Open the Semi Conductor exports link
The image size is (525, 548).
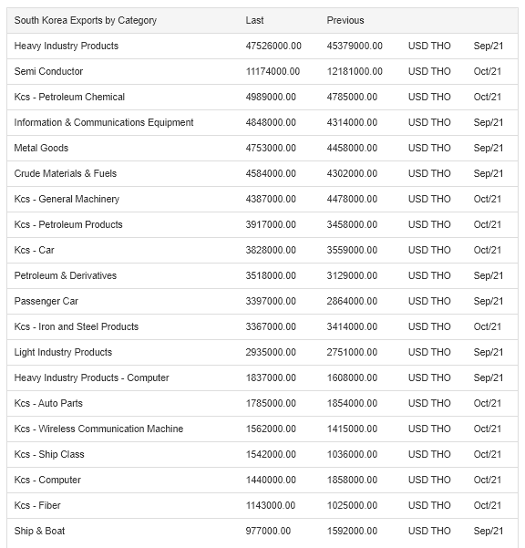(x=48, y=72)
